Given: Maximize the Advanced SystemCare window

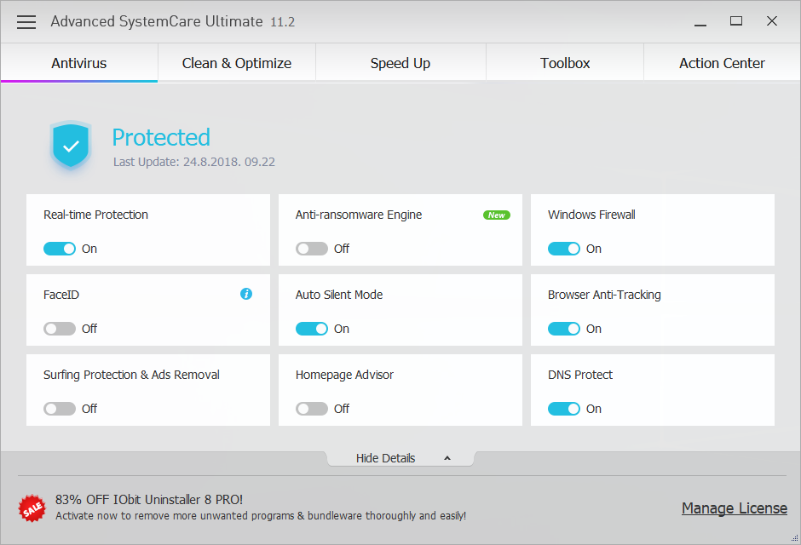Looking at the screenshot, I should click(x=736, y=21).
